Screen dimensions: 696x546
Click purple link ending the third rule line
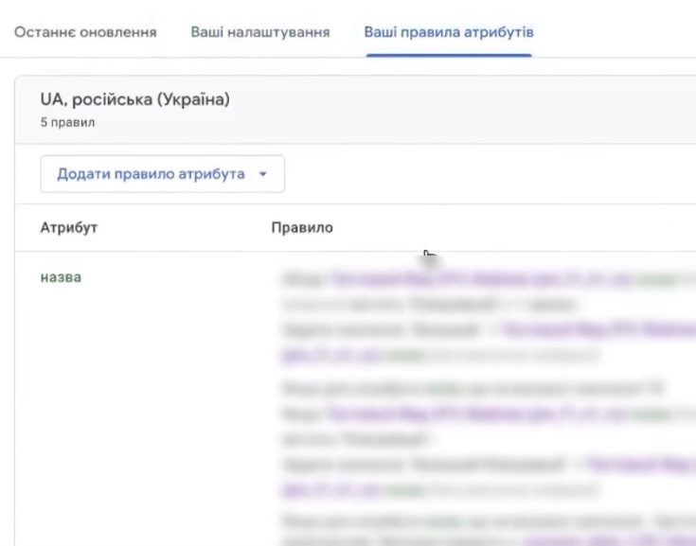click(597, 329)
